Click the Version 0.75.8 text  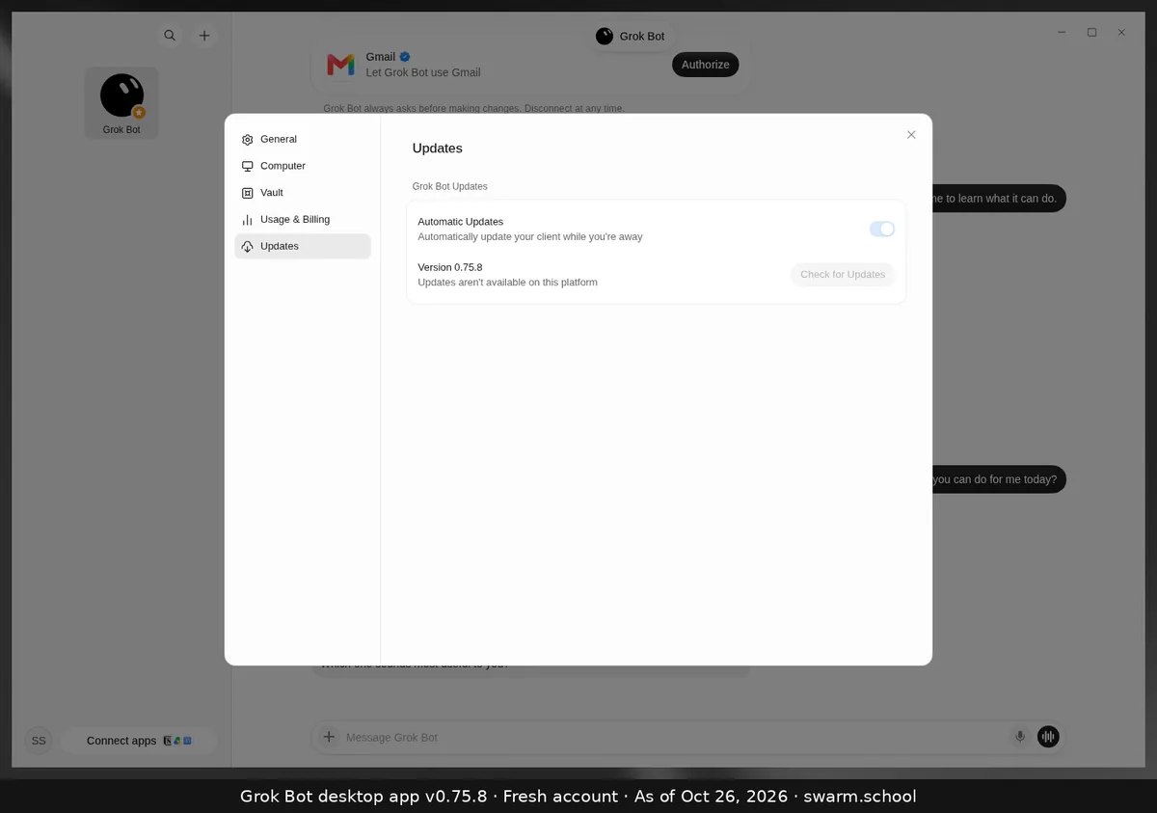pyautogui.click(x=450, y=267)
